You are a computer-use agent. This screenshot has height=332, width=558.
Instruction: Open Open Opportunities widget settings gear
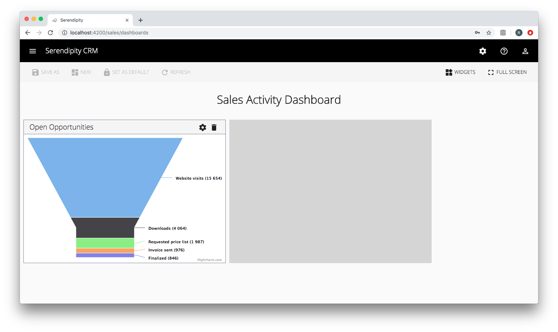point(203,127)
